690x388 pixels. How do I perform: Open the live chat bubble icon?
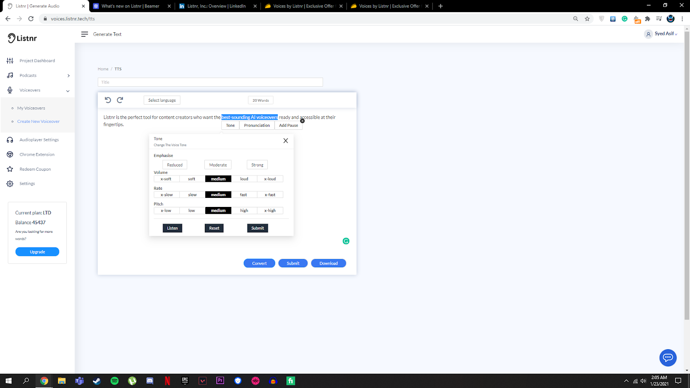668,357
